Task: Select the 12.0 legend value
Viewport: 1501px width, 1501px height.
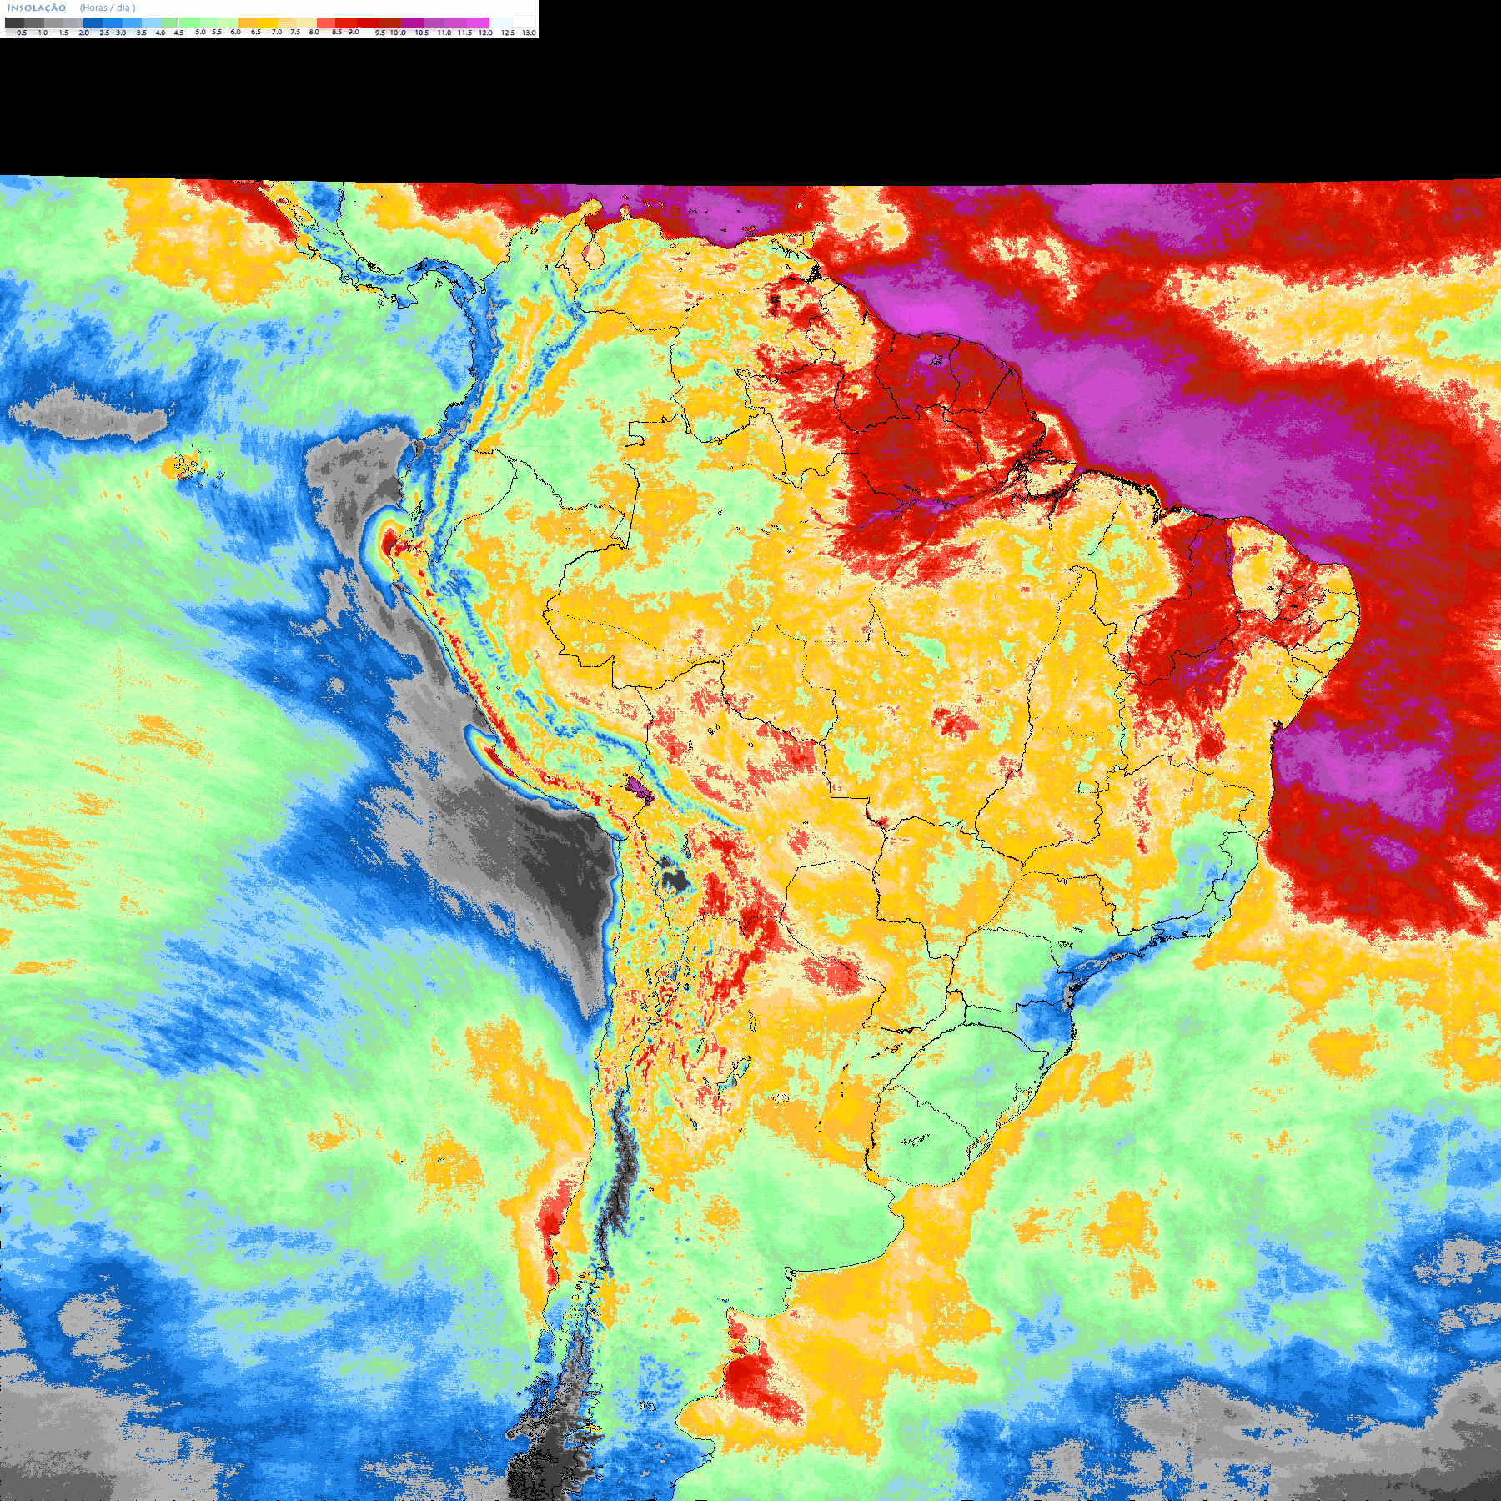Action: pos(485,33)
